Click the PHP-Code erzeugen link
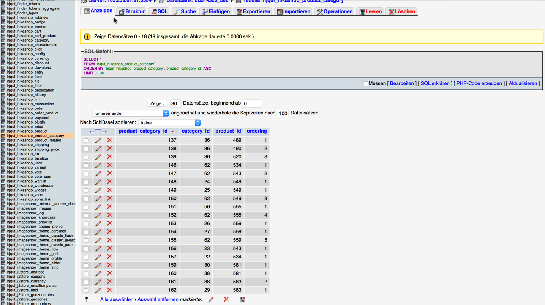The width and height of the screenshot is (545, 305). pos(479,84)
